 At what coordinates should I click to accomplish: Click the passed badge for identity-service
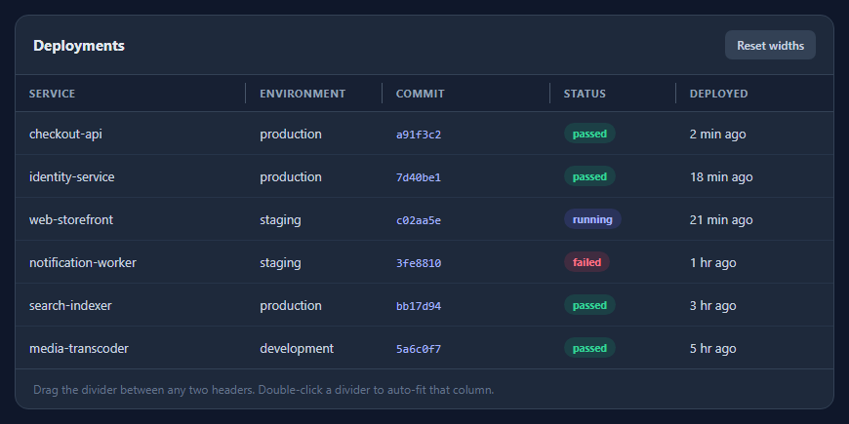click(x=589, y=176)
